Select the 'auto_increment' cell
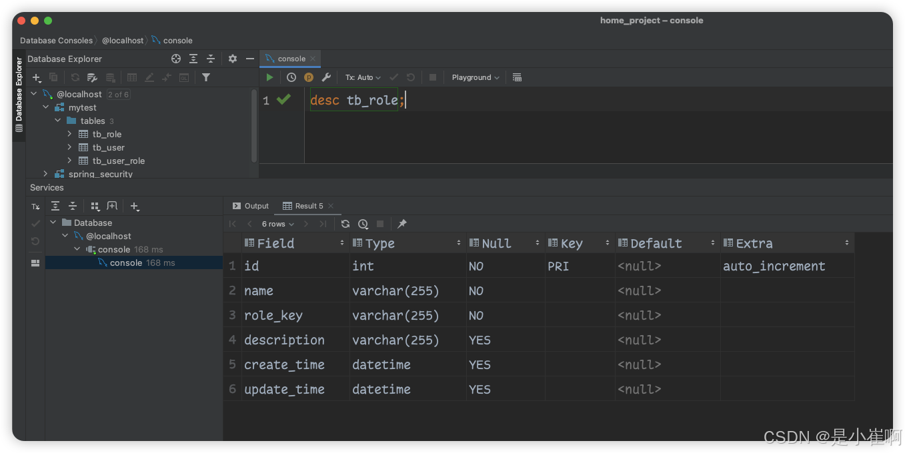The height and width of the screenshot is (453, 905). pyautogui.click(x=788, y=266)
